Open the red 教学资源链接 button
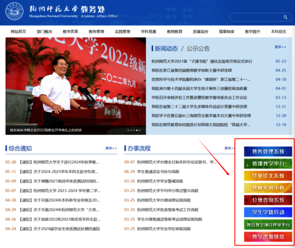This screenshot has width=295, height=248. click(x=268, y=237)
